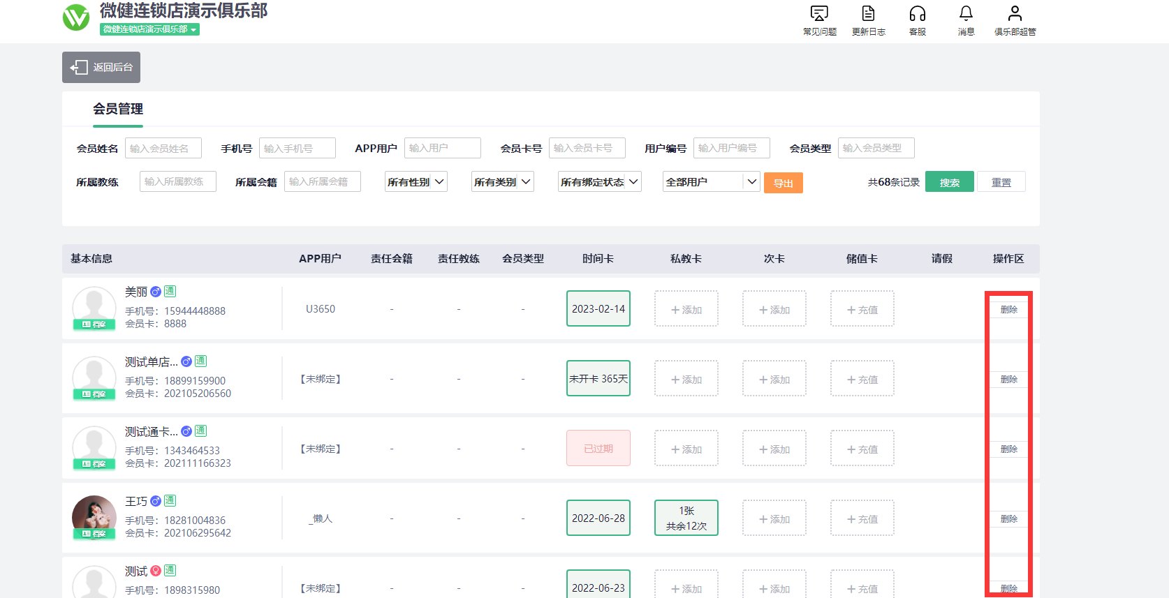Image resolution: width=1169 pixels, height=598 pixels.
Task: Click the green 档案 badge under 美丽
Action: coord(94,324)
